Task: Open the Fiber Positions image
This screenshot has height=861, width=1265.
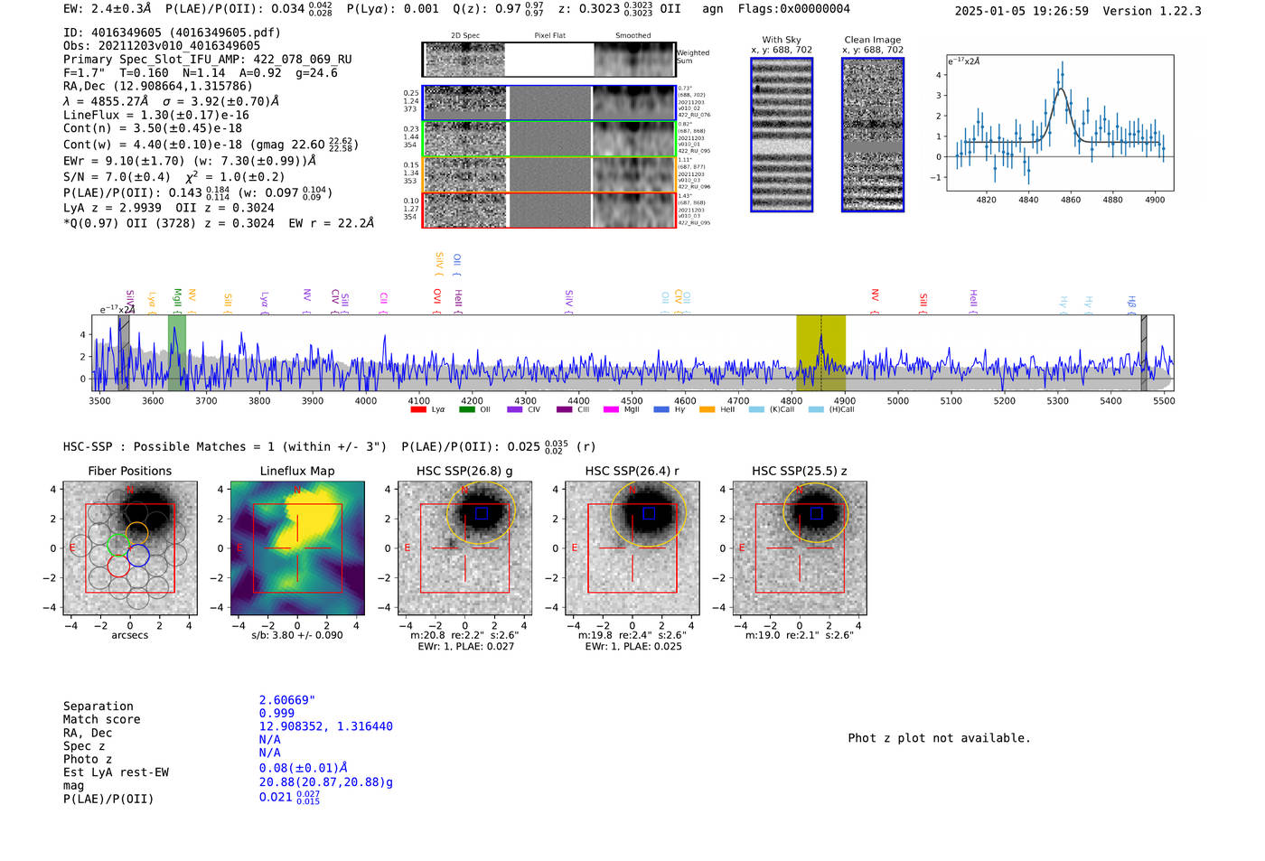Action: (130, 547)
